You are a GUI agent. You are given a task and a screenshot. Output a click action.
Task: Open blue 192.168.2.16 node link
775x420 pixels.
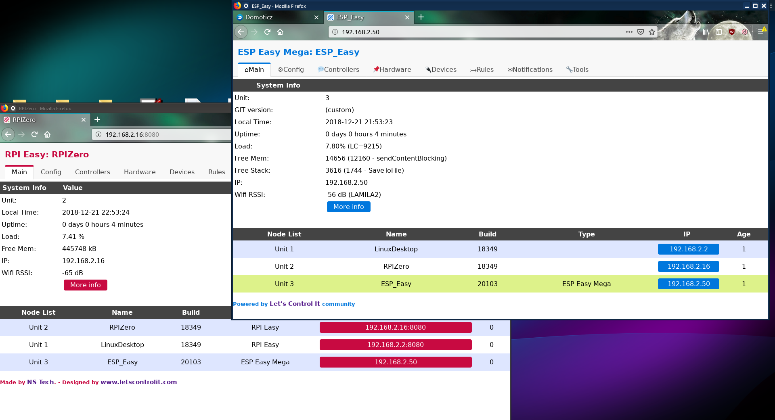689,266
